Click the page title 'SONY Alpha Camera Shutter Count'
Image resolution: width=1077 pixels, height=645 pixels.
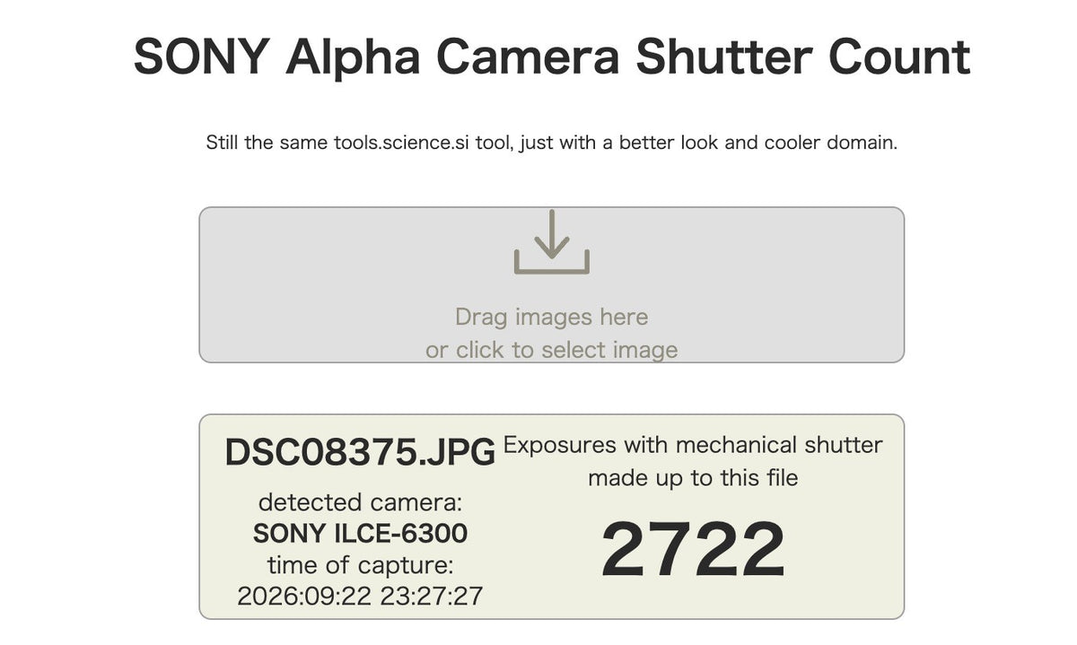[x=551, y=57]
